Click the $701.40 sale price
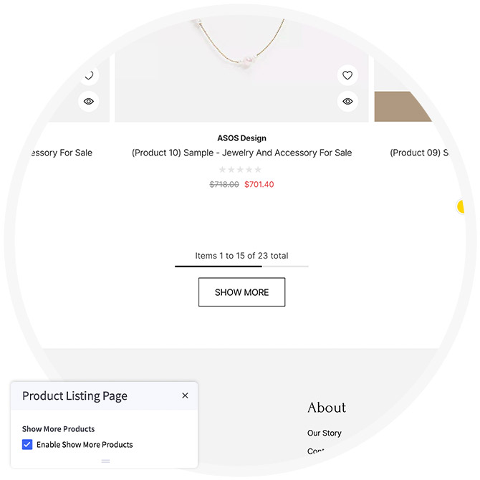 [259, 184]
